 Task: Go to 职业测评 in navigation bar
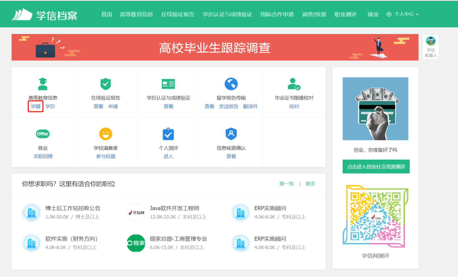click(x=345, y=14)
